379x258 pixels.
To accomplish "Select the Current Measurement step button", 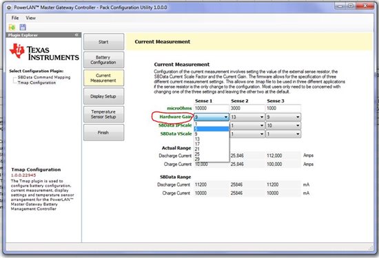I will coord(103,78).
